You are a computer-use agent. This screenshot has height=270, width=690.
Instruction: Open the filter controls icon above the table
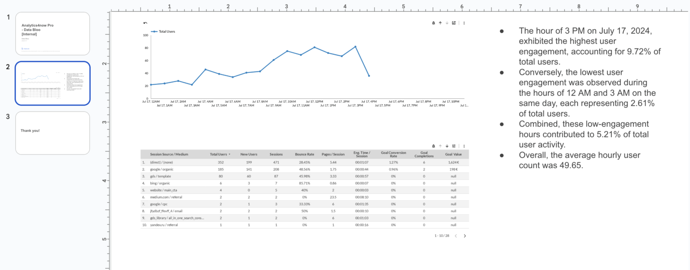tap(454, 146)
